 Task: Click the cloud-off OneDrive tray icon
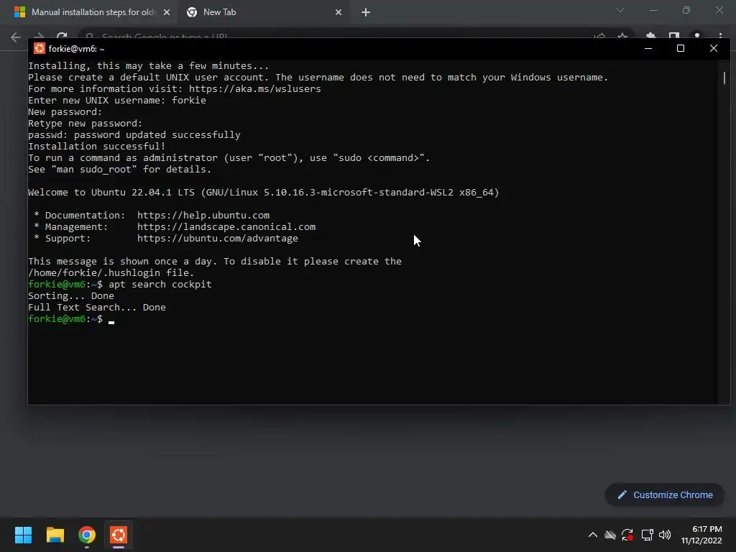(610, 535)
